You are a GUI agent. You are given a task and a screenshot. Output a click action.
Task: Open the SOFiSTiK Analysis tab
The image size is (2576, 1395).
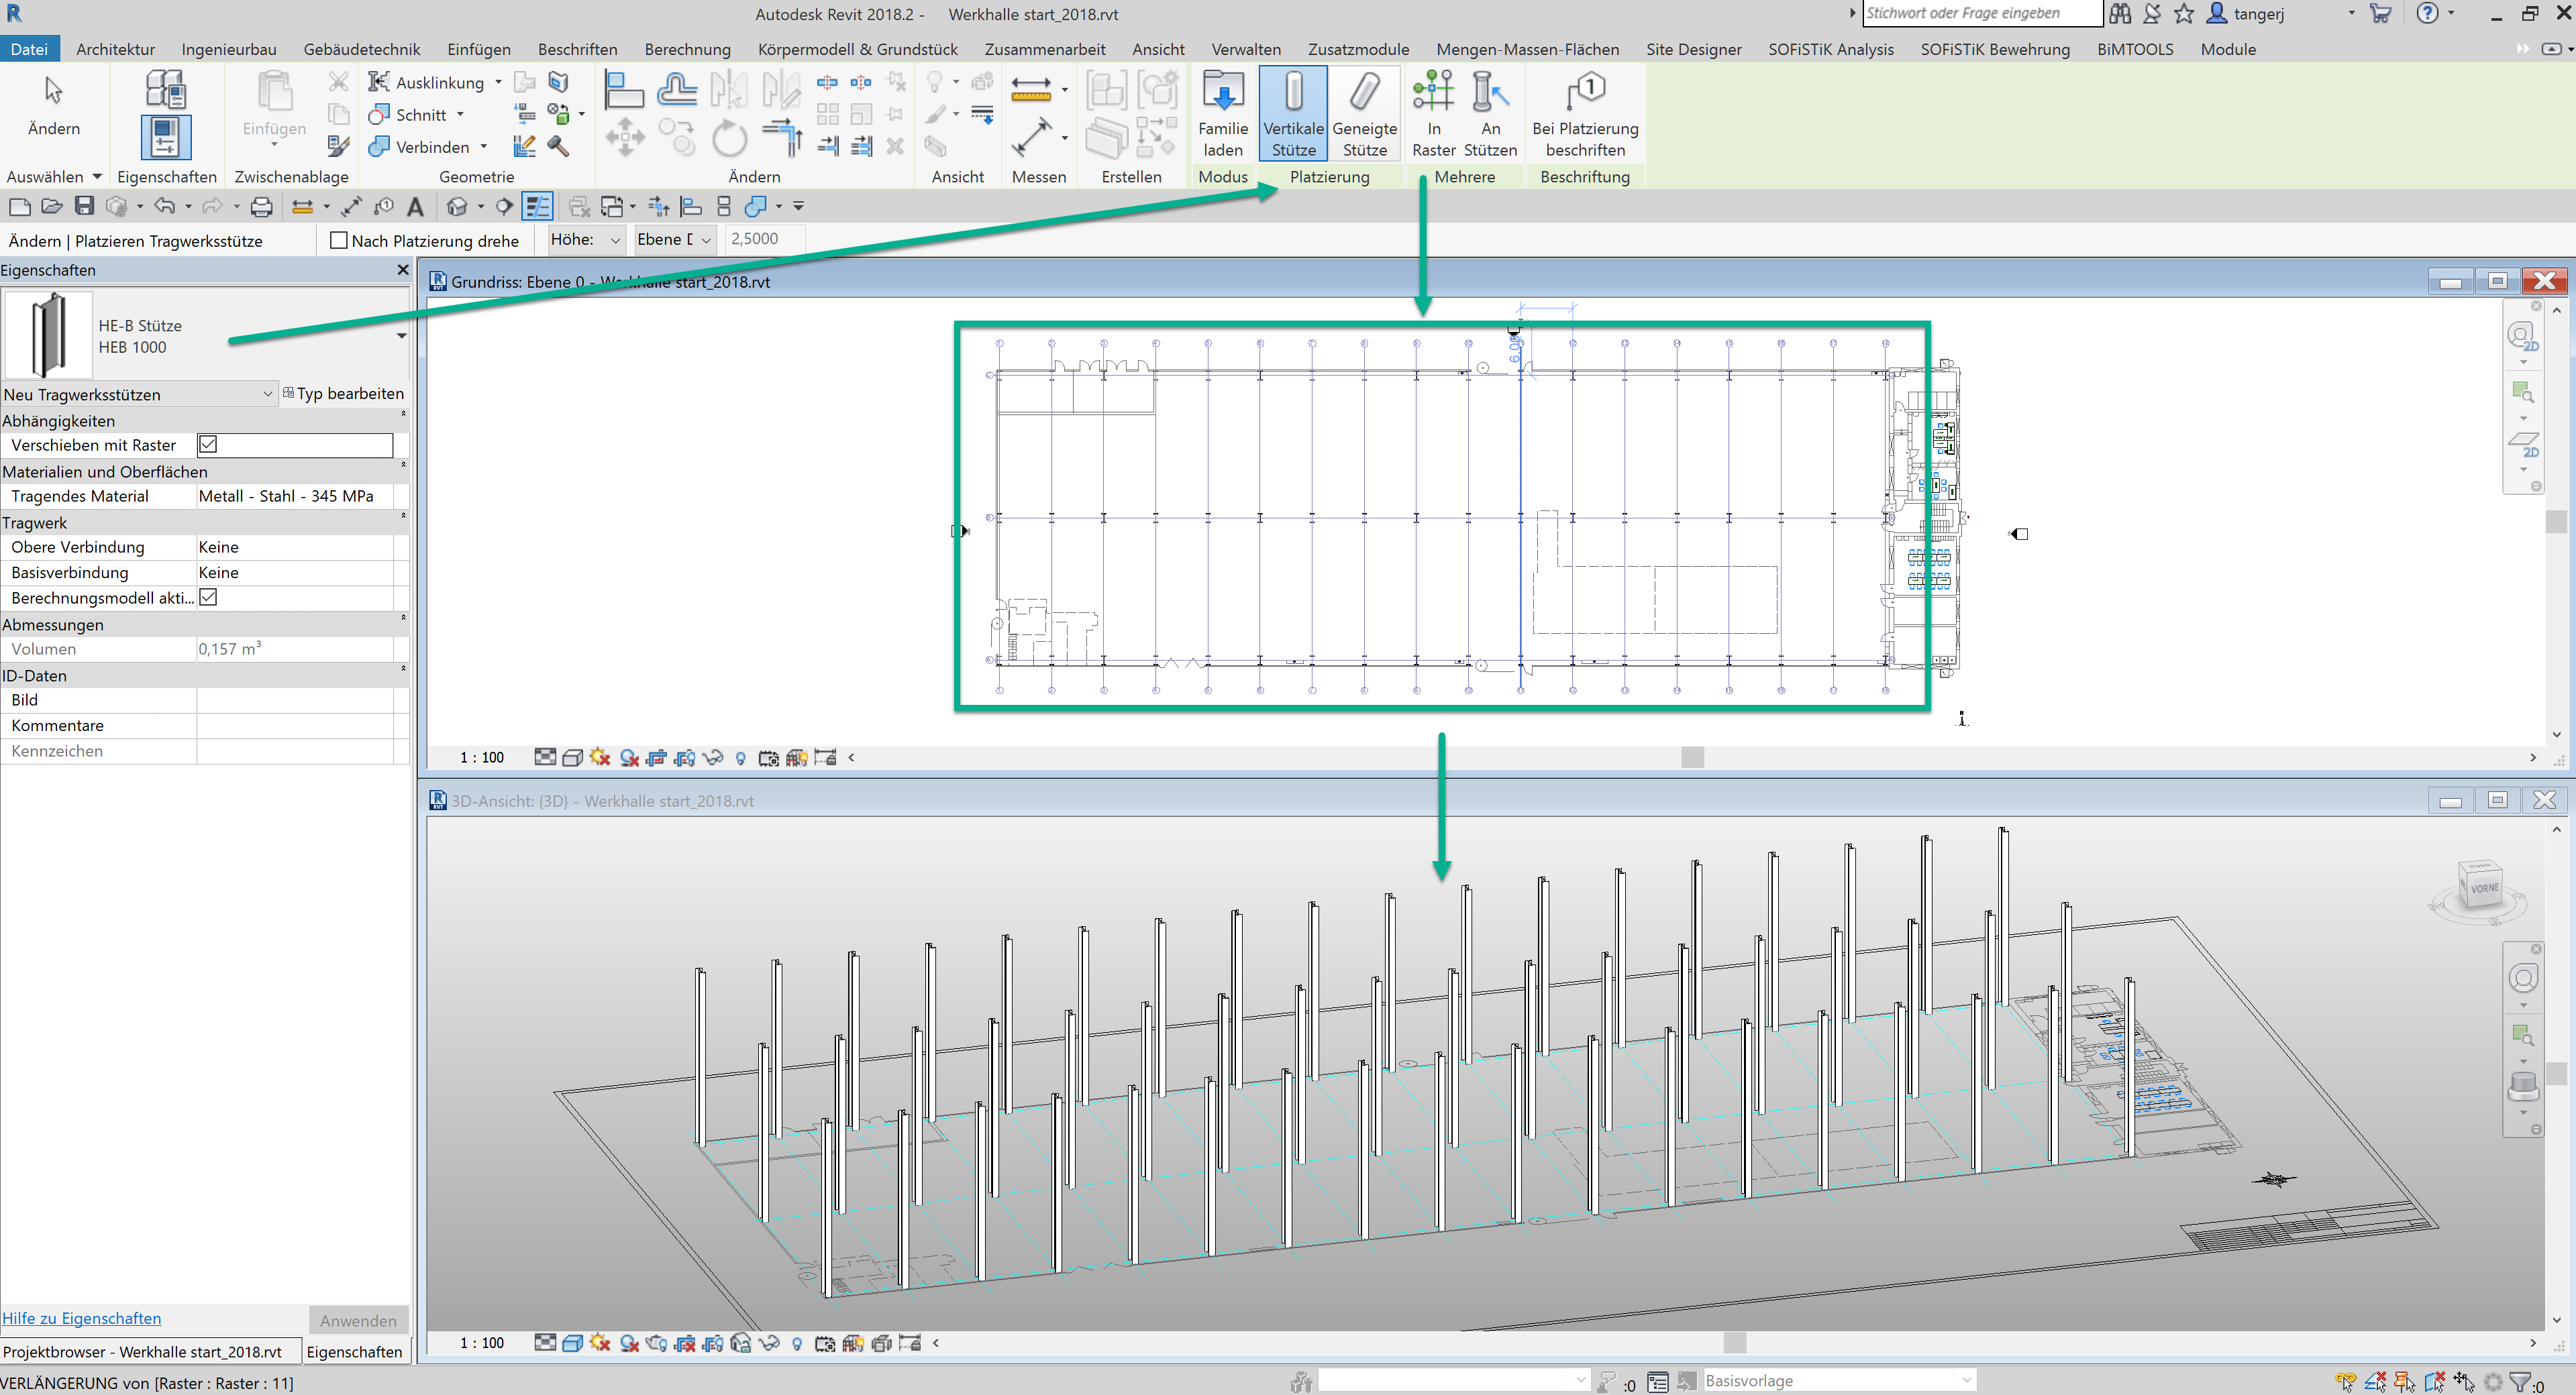1830,48
